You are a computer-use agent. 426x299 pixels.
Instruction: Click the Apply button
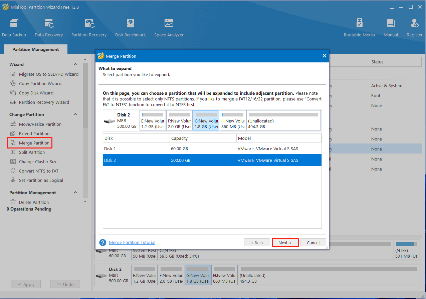pos(26,284)
